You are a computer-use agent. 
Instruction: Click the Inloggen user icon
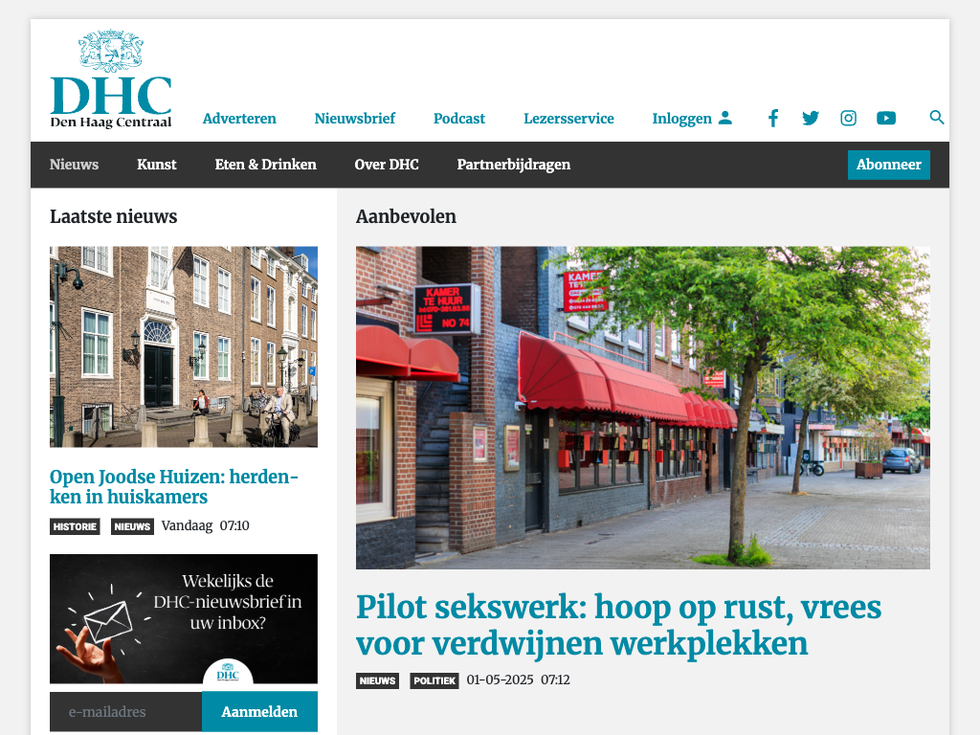[x=724, y=118]
